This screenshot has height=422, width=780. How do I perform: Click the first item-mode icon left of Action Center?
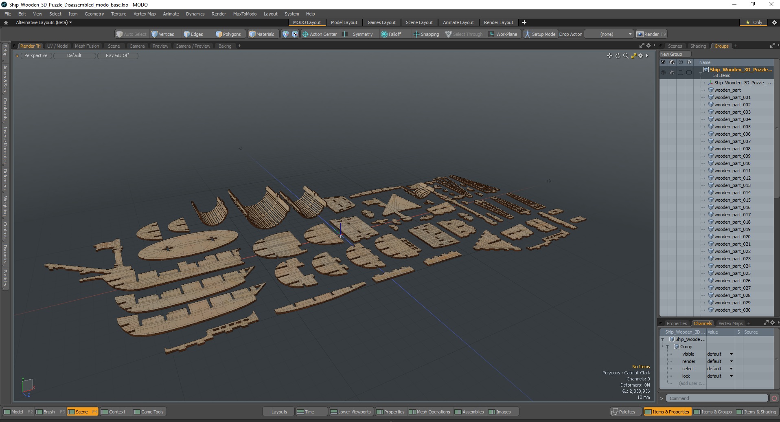[x=285, y=34]
